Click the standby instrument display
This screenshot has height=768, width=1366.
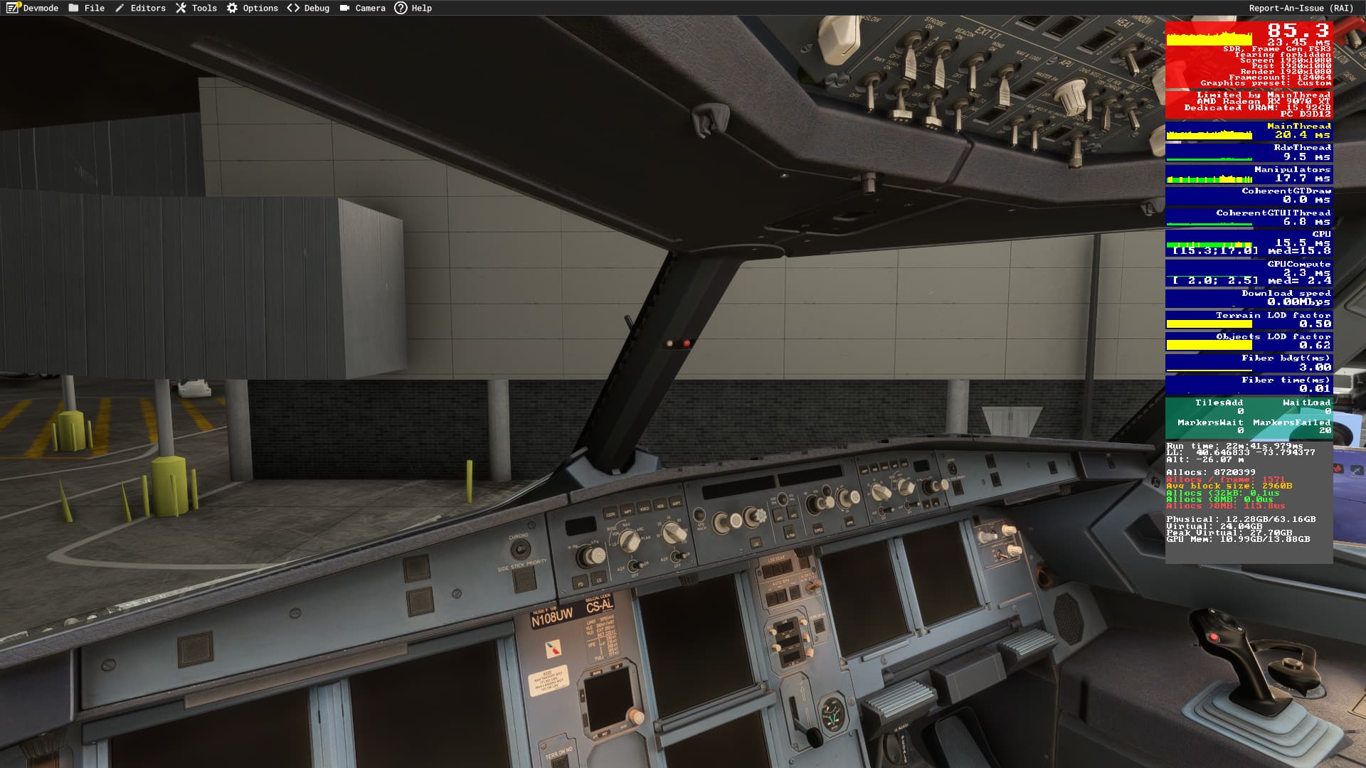[x=609, y=700]
